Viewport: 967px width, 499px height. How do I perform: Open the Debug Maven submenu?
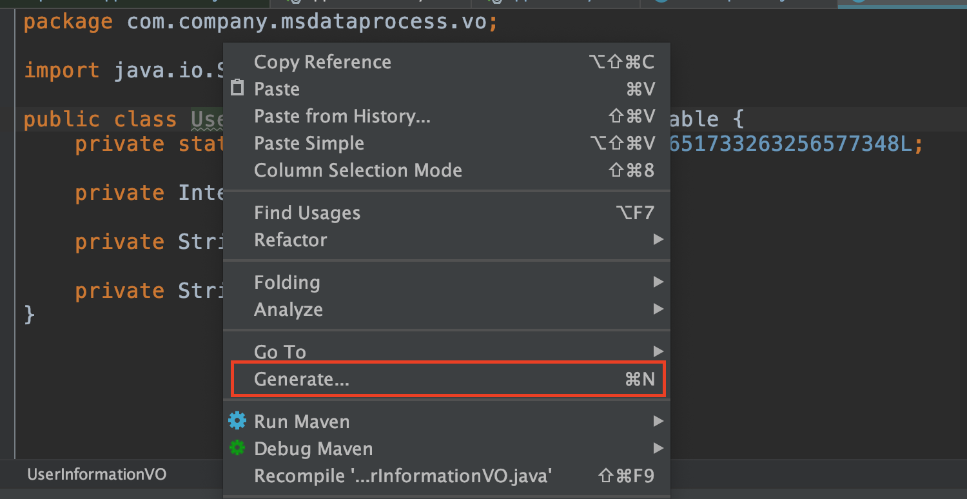tap(658, 448)
